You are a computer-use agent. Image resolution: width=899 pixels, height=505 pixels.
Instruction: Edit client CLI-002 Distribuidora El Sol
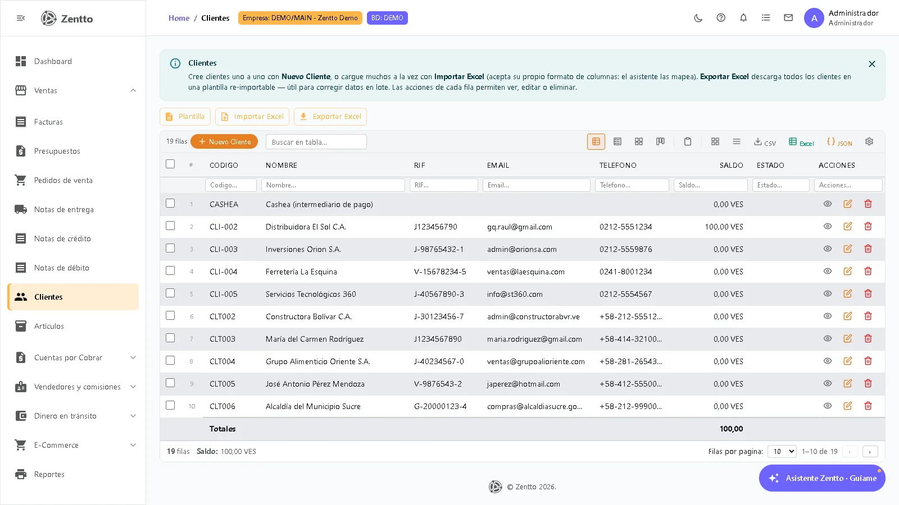pyautogui.click(x=848, y=226)
